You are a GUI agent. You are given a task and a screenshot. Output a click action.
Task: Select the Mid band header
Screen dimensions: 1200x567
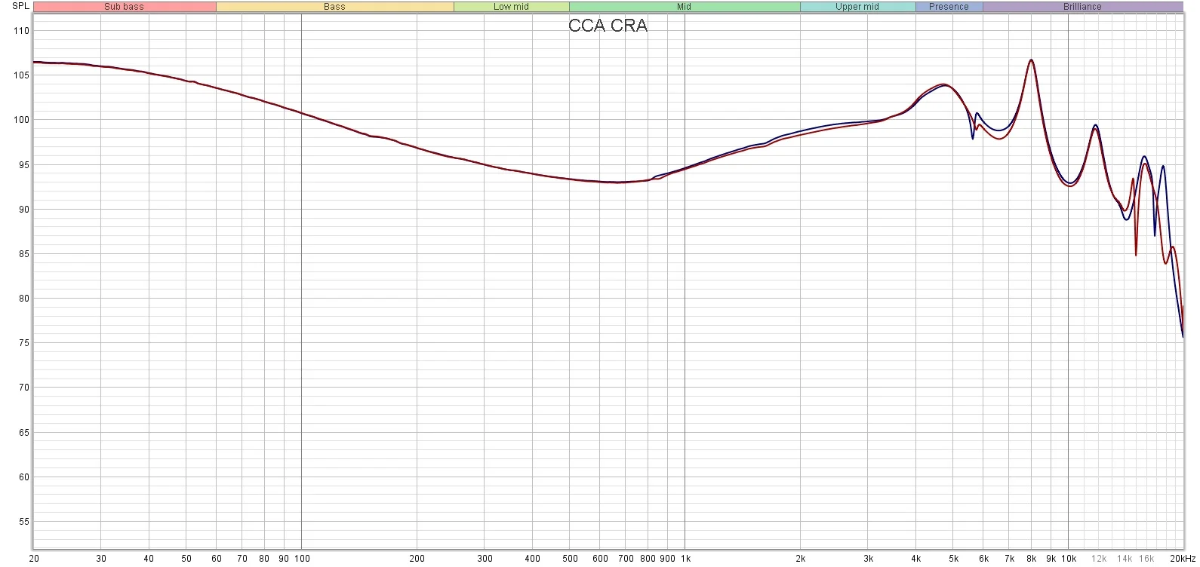685,7
